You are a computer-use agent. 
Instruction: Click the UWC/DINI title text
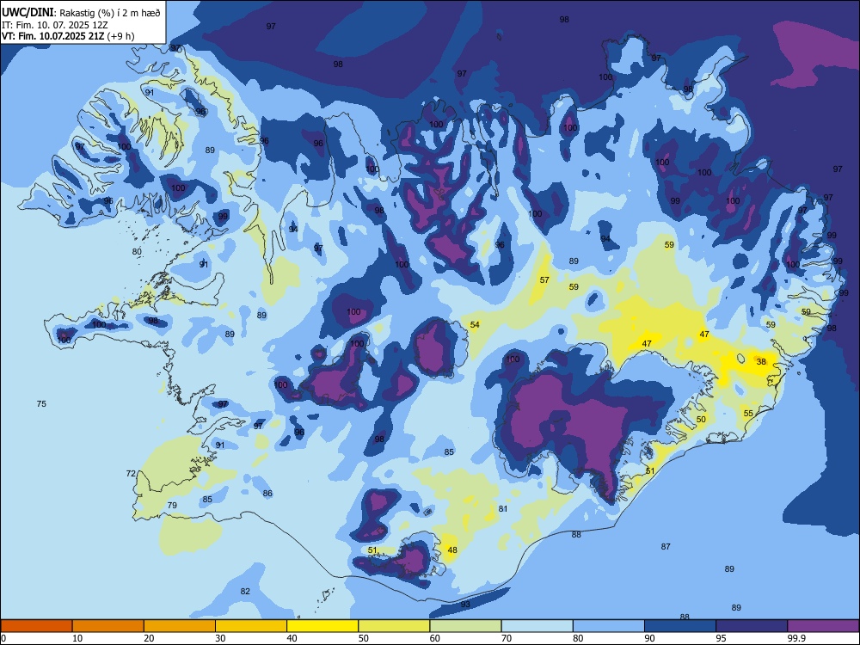click(x=28, y=13)
